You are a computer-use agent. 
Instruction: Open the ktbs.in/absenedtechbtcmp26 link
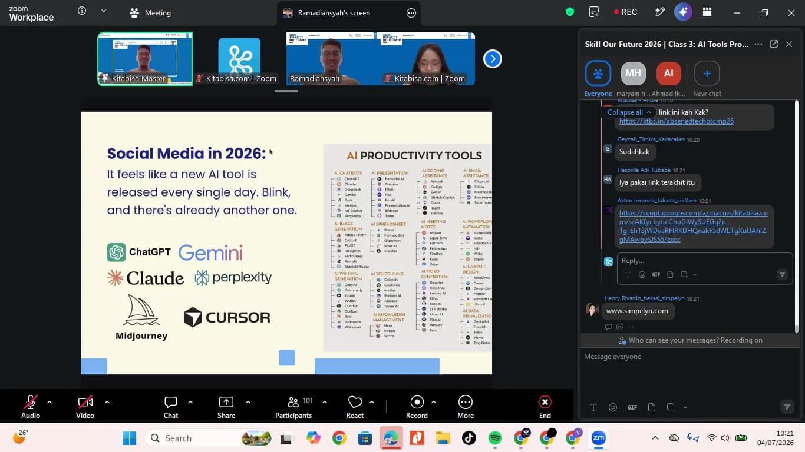(x=677, y=121)
